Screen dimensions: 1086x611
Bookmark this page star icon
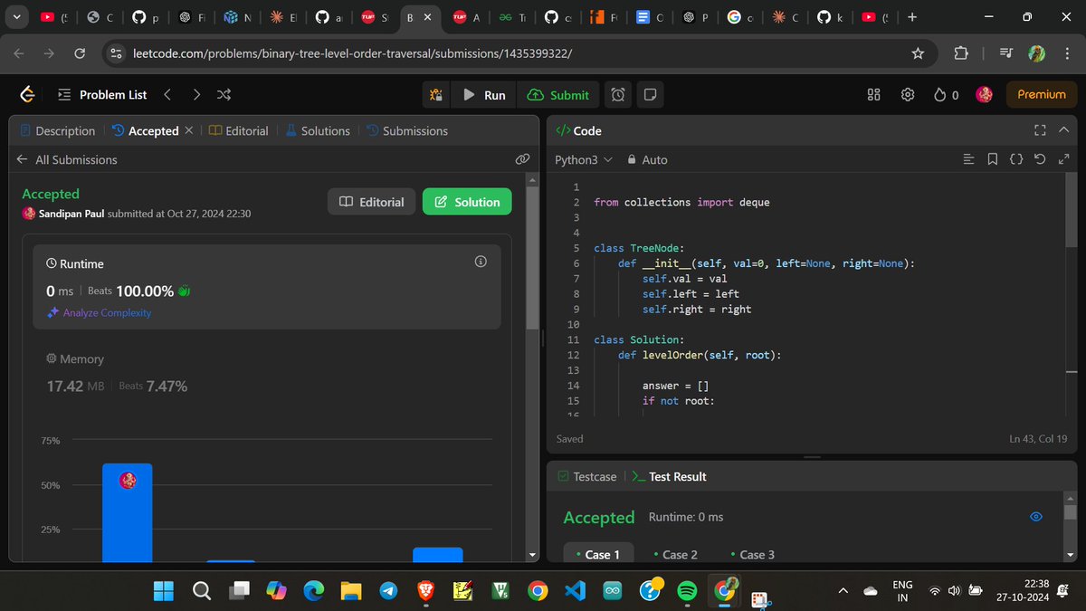[918, 53]
